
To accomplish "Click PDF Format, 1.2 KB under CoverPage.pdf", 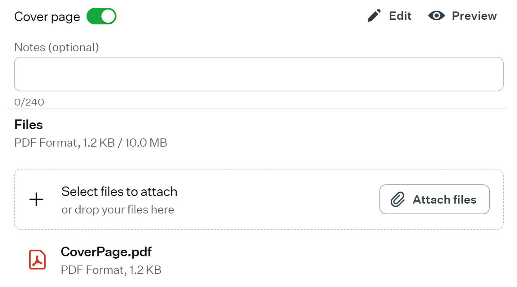I will point(111,270).
